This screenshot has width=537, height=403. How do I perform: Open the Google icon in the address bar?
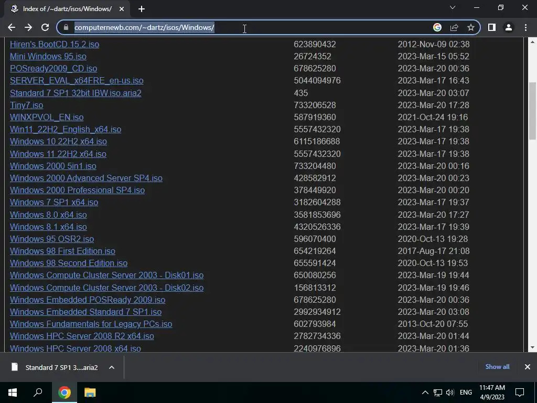click(437, 27)
